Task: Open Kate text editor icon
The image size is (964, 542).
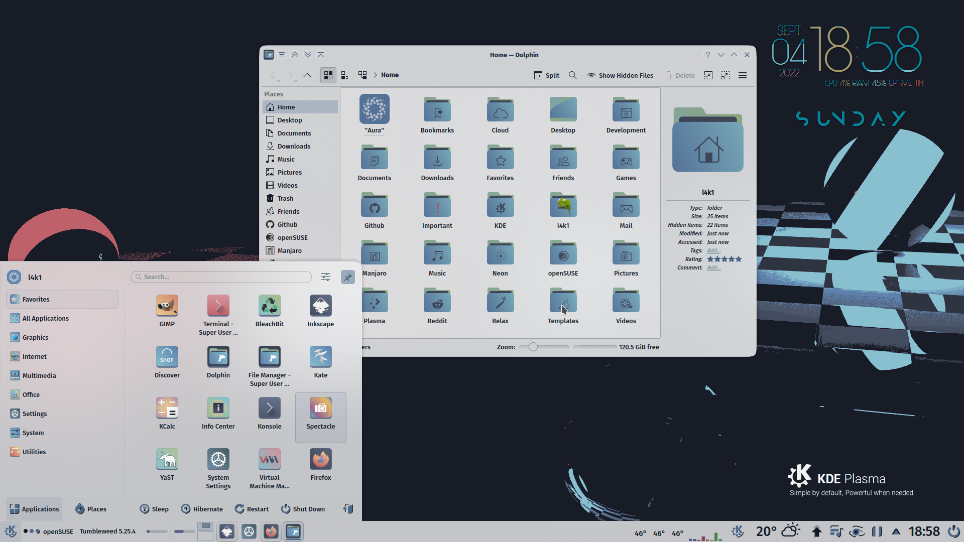Action: pyautogui.click(x=321, y=362)
